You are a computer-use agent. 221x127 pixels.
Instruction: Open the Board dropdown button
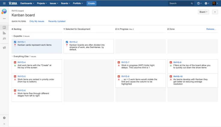[203, 12]
